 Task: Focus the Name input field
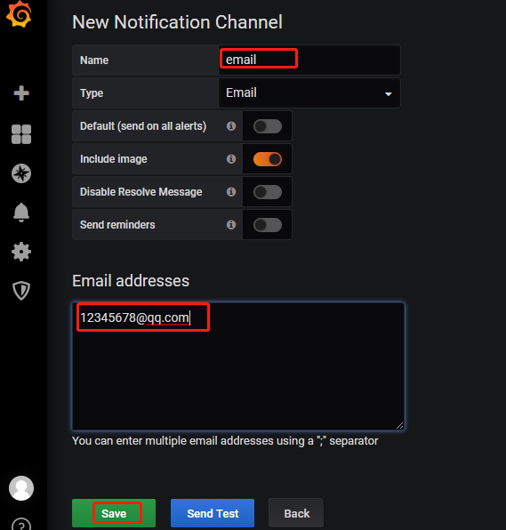coord(309,60)
